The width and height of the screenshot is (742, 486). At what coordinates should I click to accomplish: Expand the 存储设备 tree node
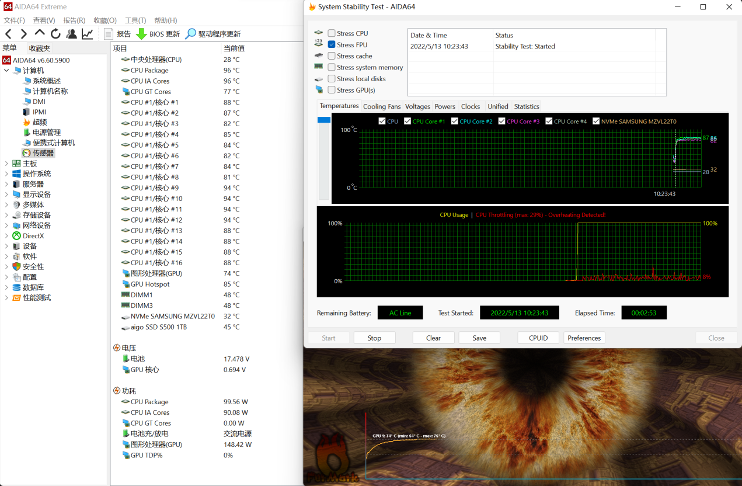[6, 215]
